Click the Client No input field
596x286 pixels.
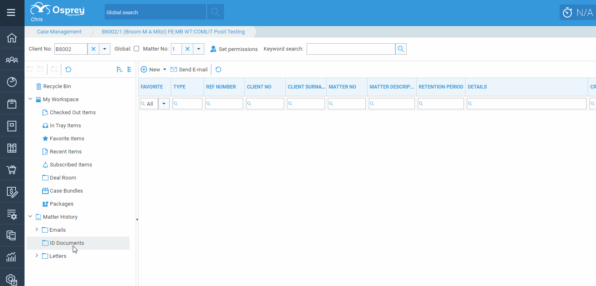click(71, 49)
